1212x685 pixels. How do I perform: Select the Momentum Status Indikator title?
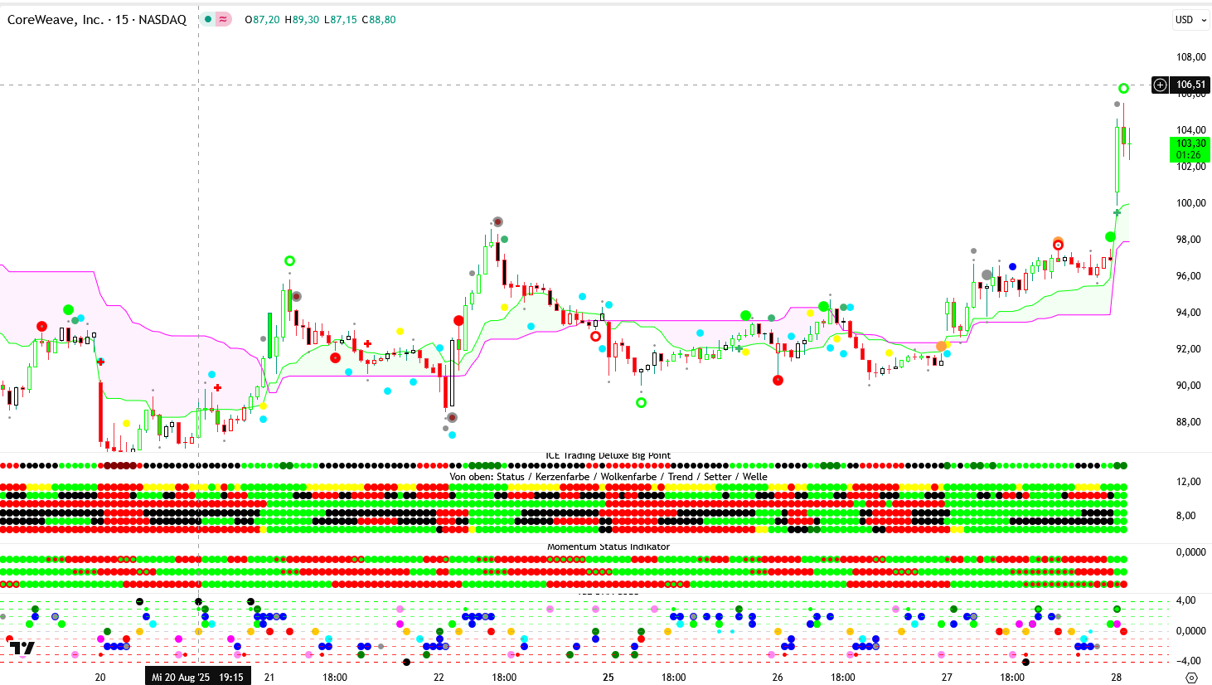[x=608, y=547]
